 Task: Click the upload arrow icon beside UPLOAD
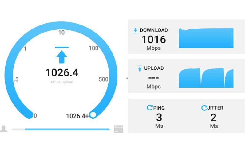tap(140, 68)
